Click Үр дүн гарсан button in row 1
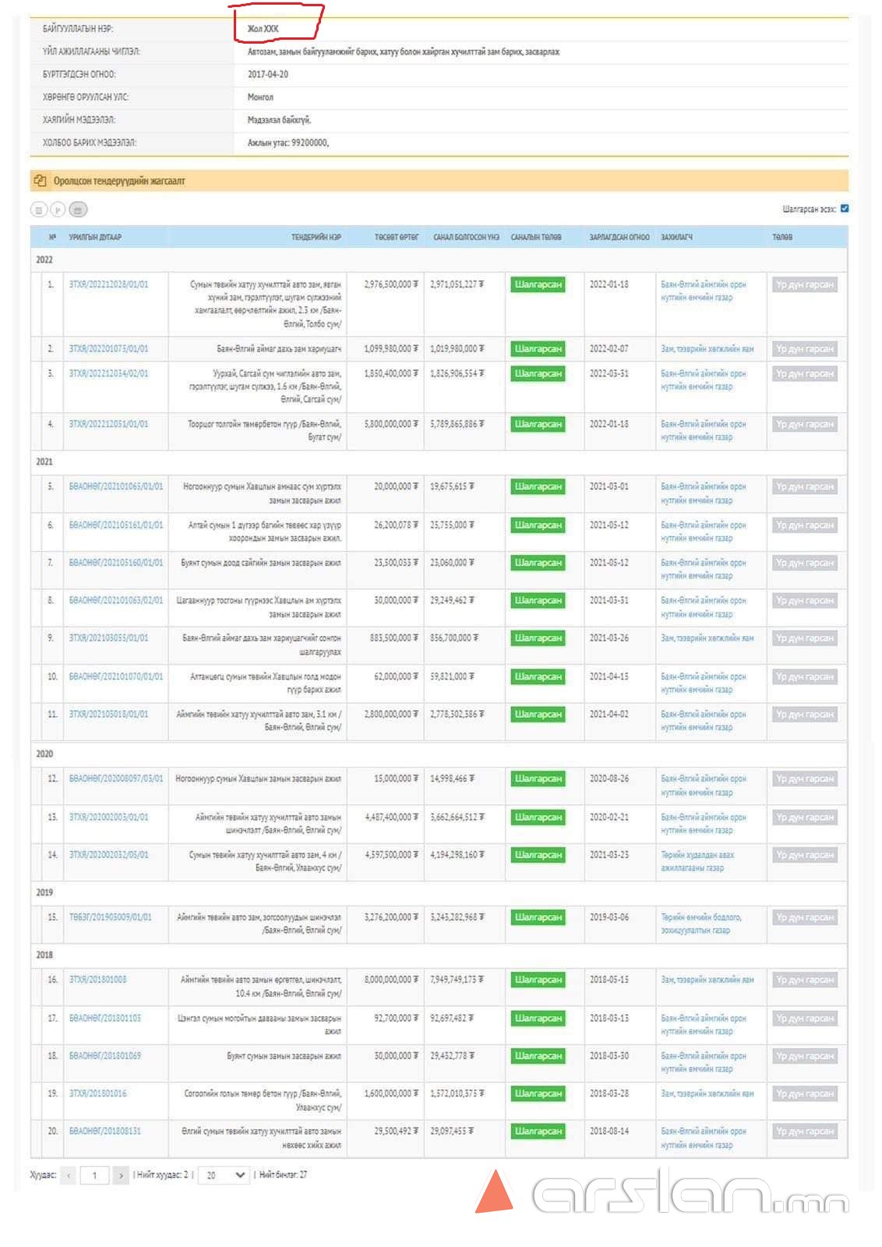882x1247 pixels. [x=804, y=285]
